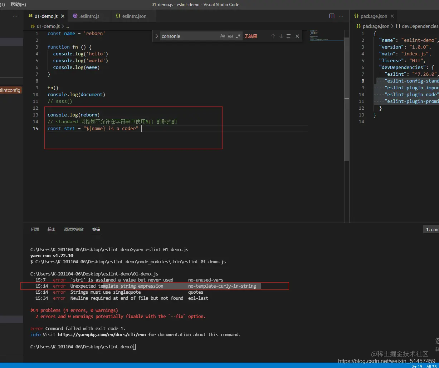Click 'eol-last' rule in terminal output
439x368 pixels.
198,298
